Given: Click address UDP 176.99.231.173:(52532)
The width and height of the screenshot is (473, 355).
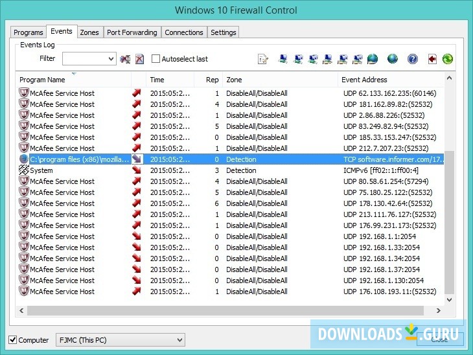Looking at the screenshot, I should [390, 225].
